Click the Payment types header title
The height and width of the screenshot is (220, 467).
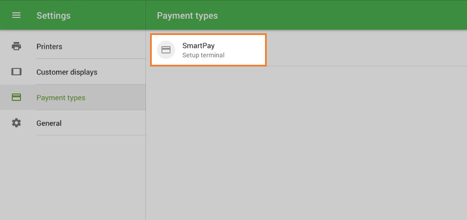point(187,16)
